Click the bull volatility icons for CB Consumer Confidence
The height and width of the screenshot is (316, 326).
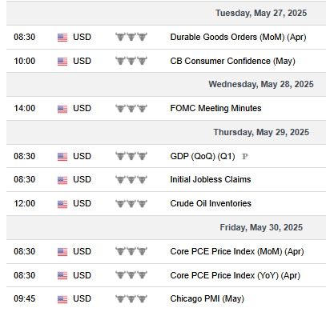click(131, 61)
